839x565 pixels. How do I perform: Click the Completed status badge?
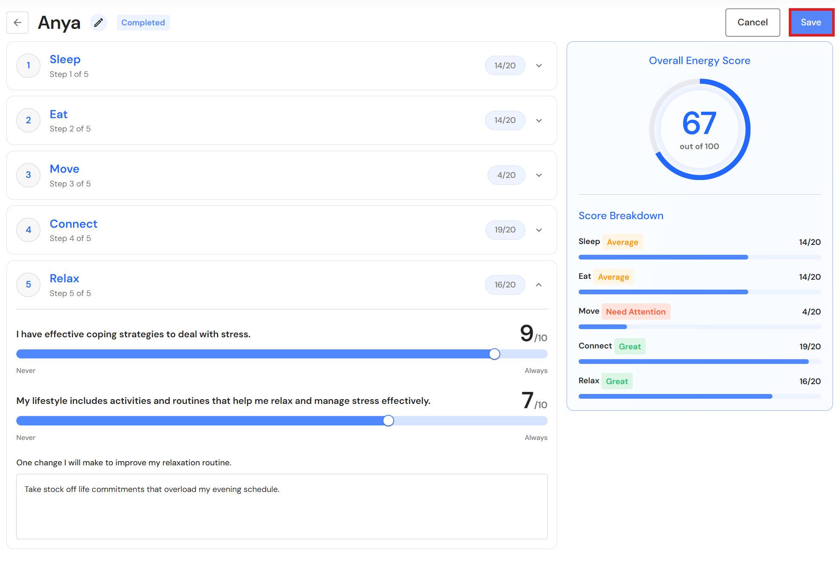(143, 22)
